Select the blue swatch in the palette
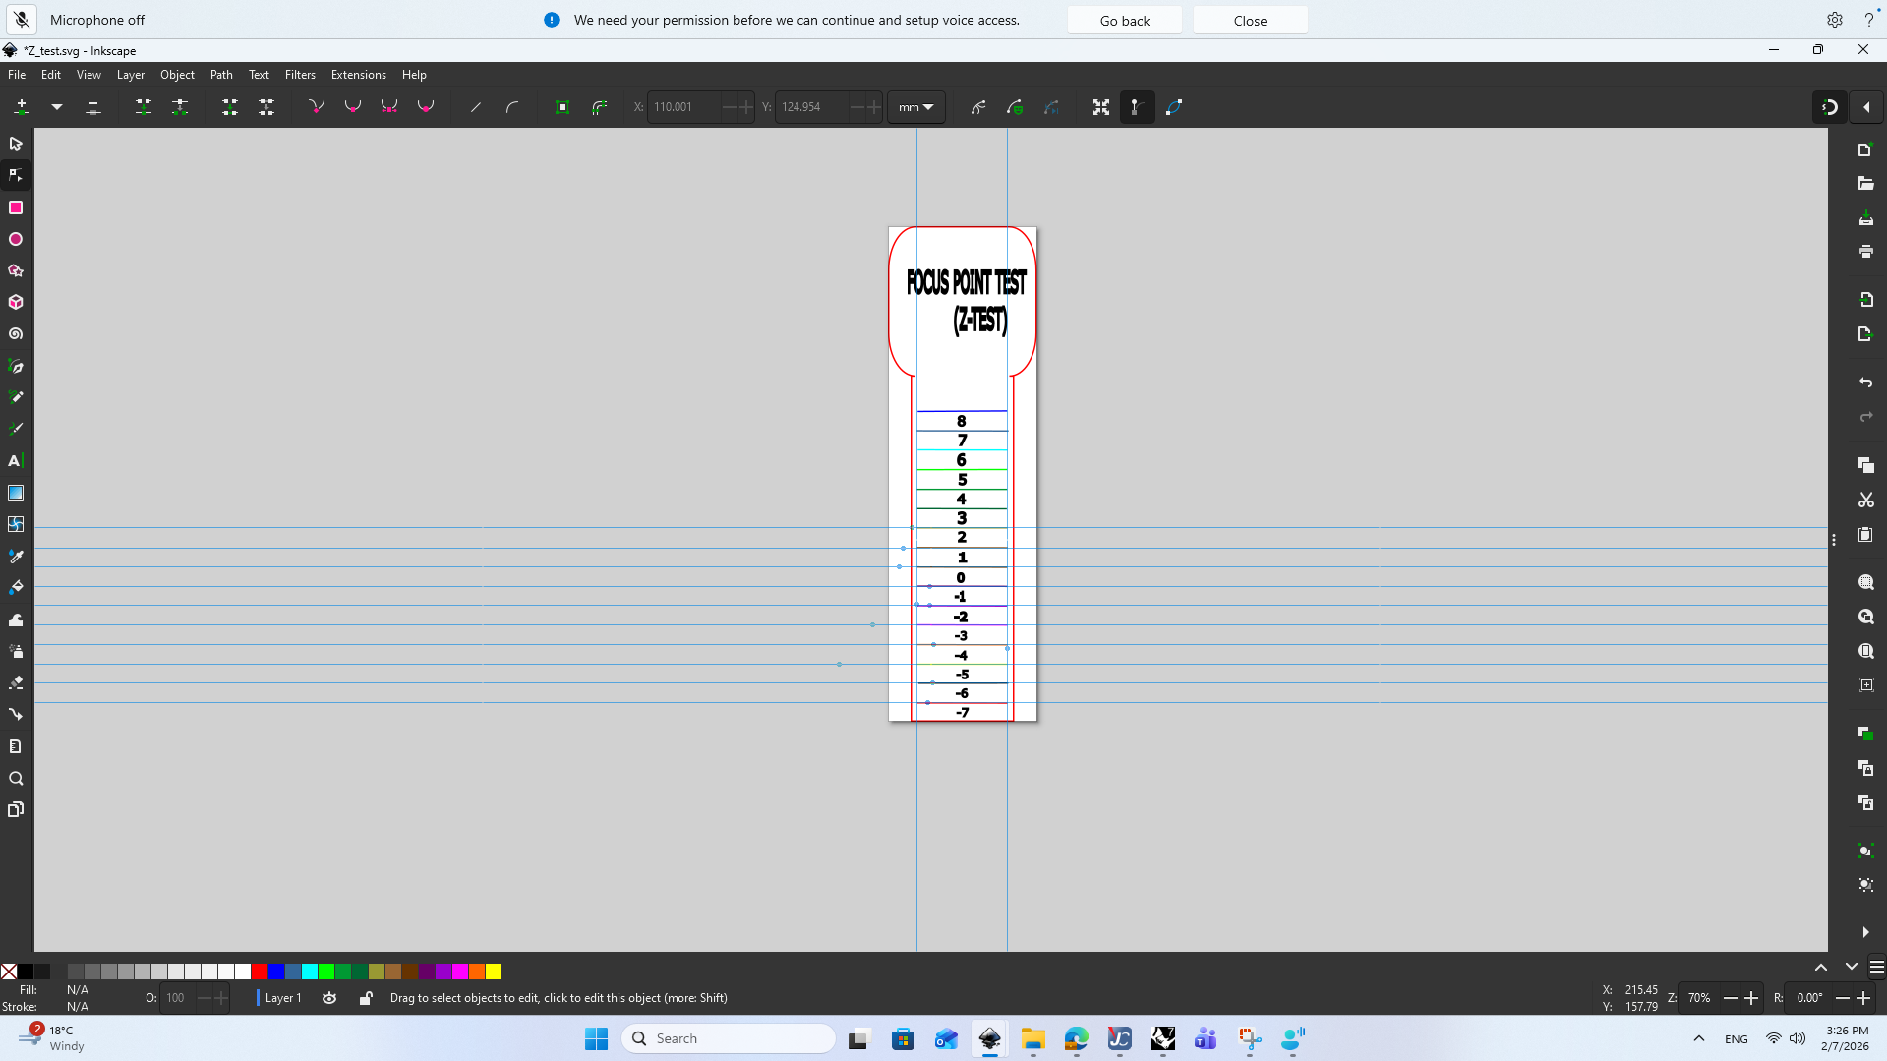Screen dimensions: 1887x1061 pyautogui.click(x=278, y=972)
